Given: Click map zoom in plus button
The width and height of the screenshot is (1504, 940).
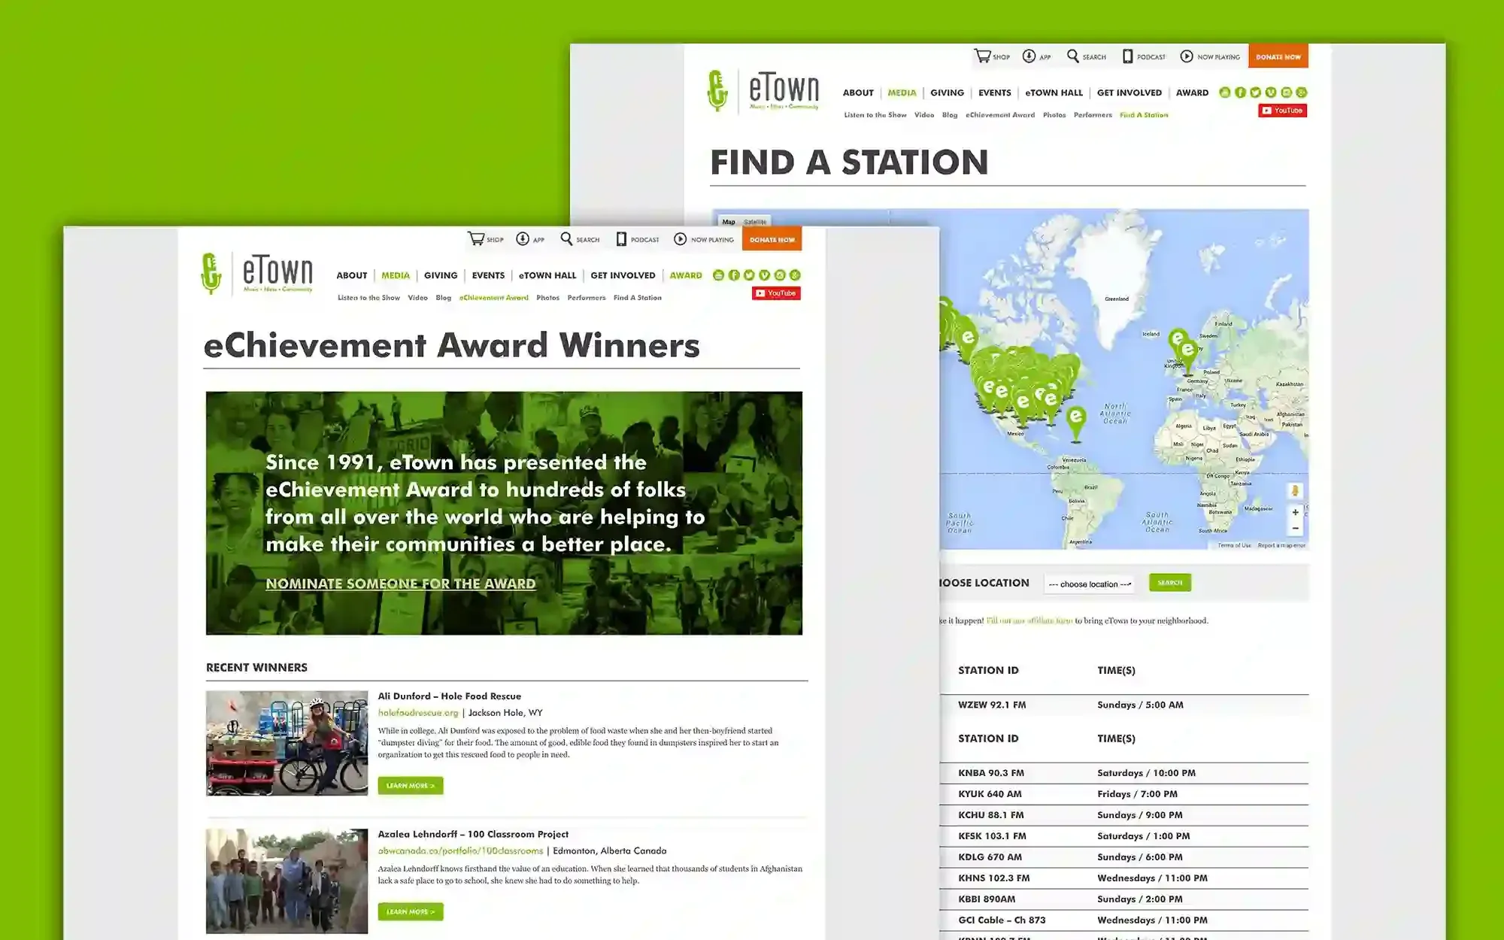Looking at the screenshot, I should pyautogui.click(x=1295, y=512).
